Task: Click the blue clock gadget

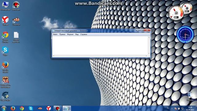Action: 185,34
